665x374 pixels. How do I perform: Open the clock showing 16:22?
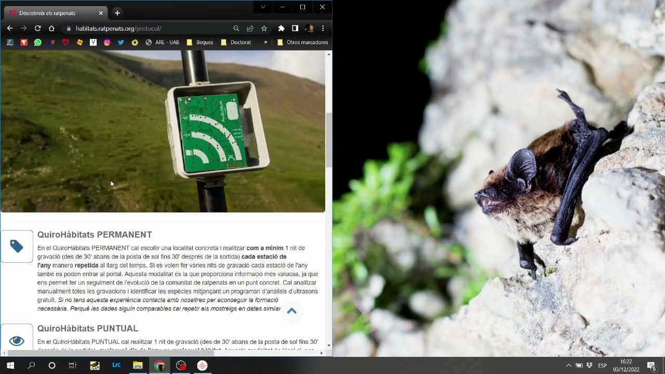coord(626,366)
